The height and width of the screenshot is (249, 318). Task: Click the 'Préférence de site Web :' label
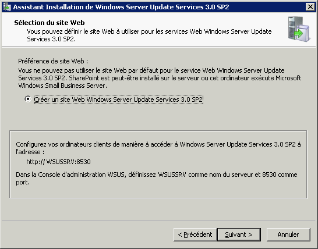click(x=53, y=61)
